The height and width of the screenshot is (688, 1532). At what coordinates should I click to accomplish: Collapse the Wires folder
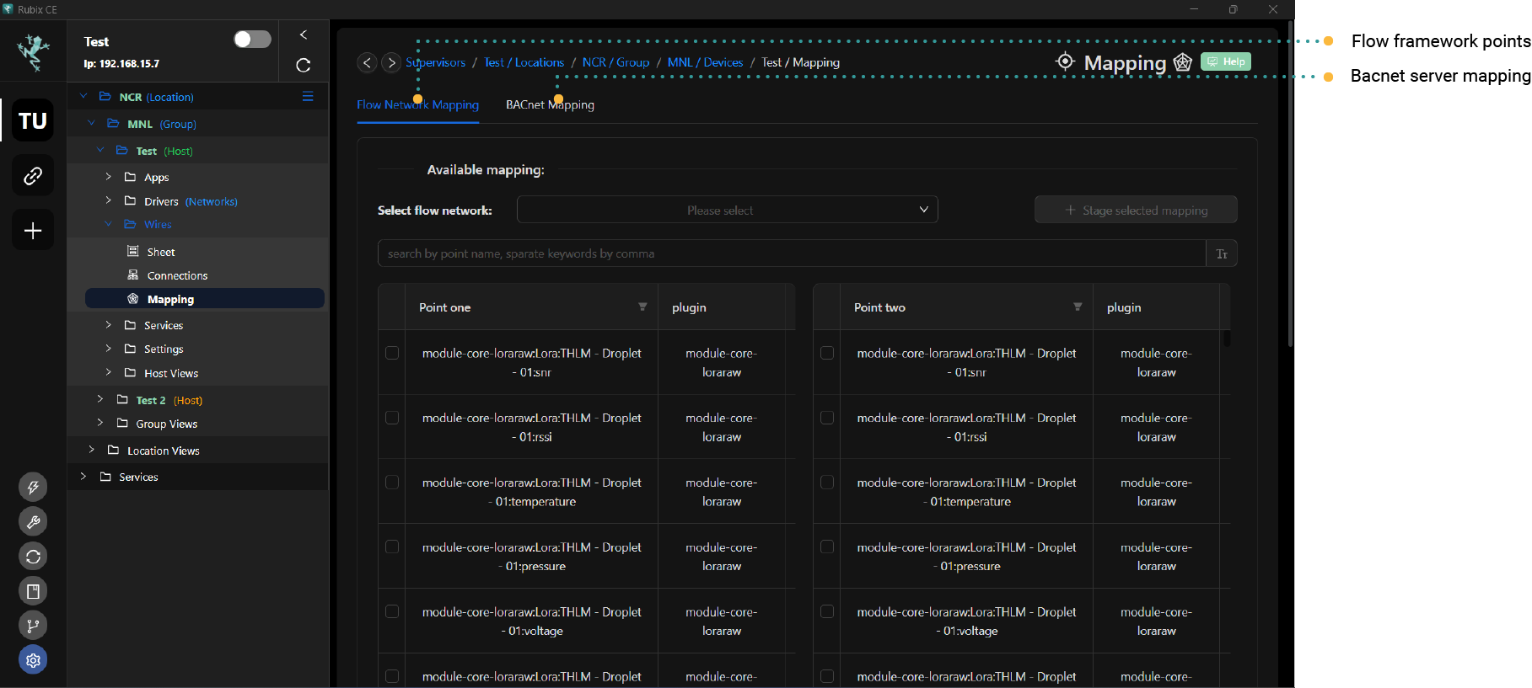pos(108,224)
